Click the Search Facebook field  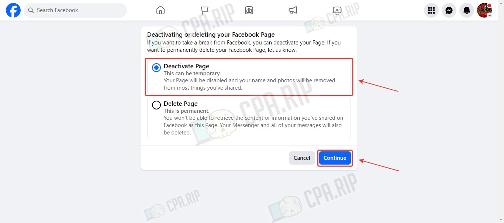point(75,10)
